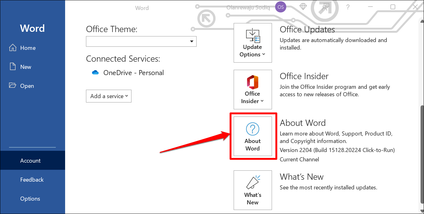Click the Help question mark in title bar

click(x=348, y=7)
